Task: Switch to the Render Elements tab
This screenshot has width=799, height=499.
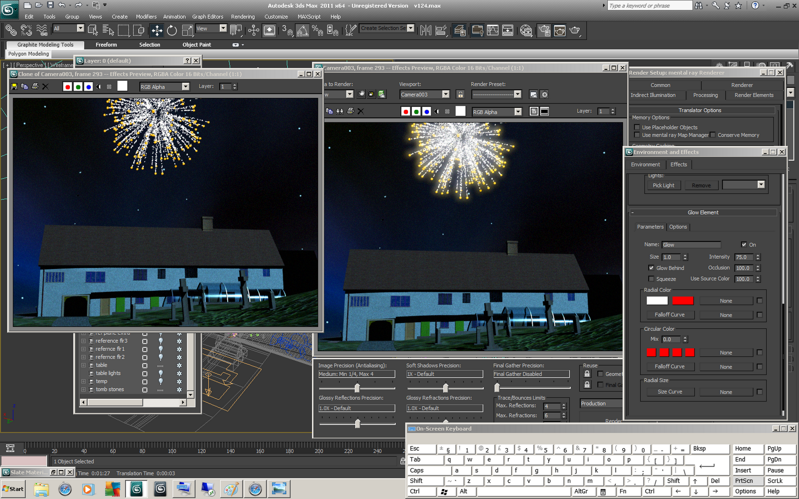Action: (754, 95)
